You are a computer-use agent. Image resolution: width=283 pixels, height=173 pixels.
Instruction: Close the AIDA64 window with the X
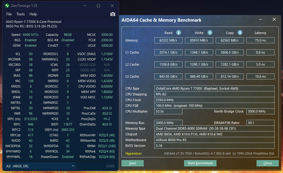click(274, 19)
